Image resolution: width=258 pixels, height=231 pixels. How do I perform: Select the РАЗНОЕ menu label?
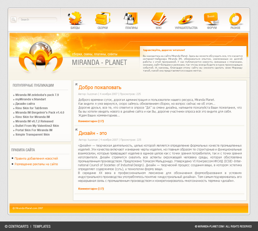[235, 28]
